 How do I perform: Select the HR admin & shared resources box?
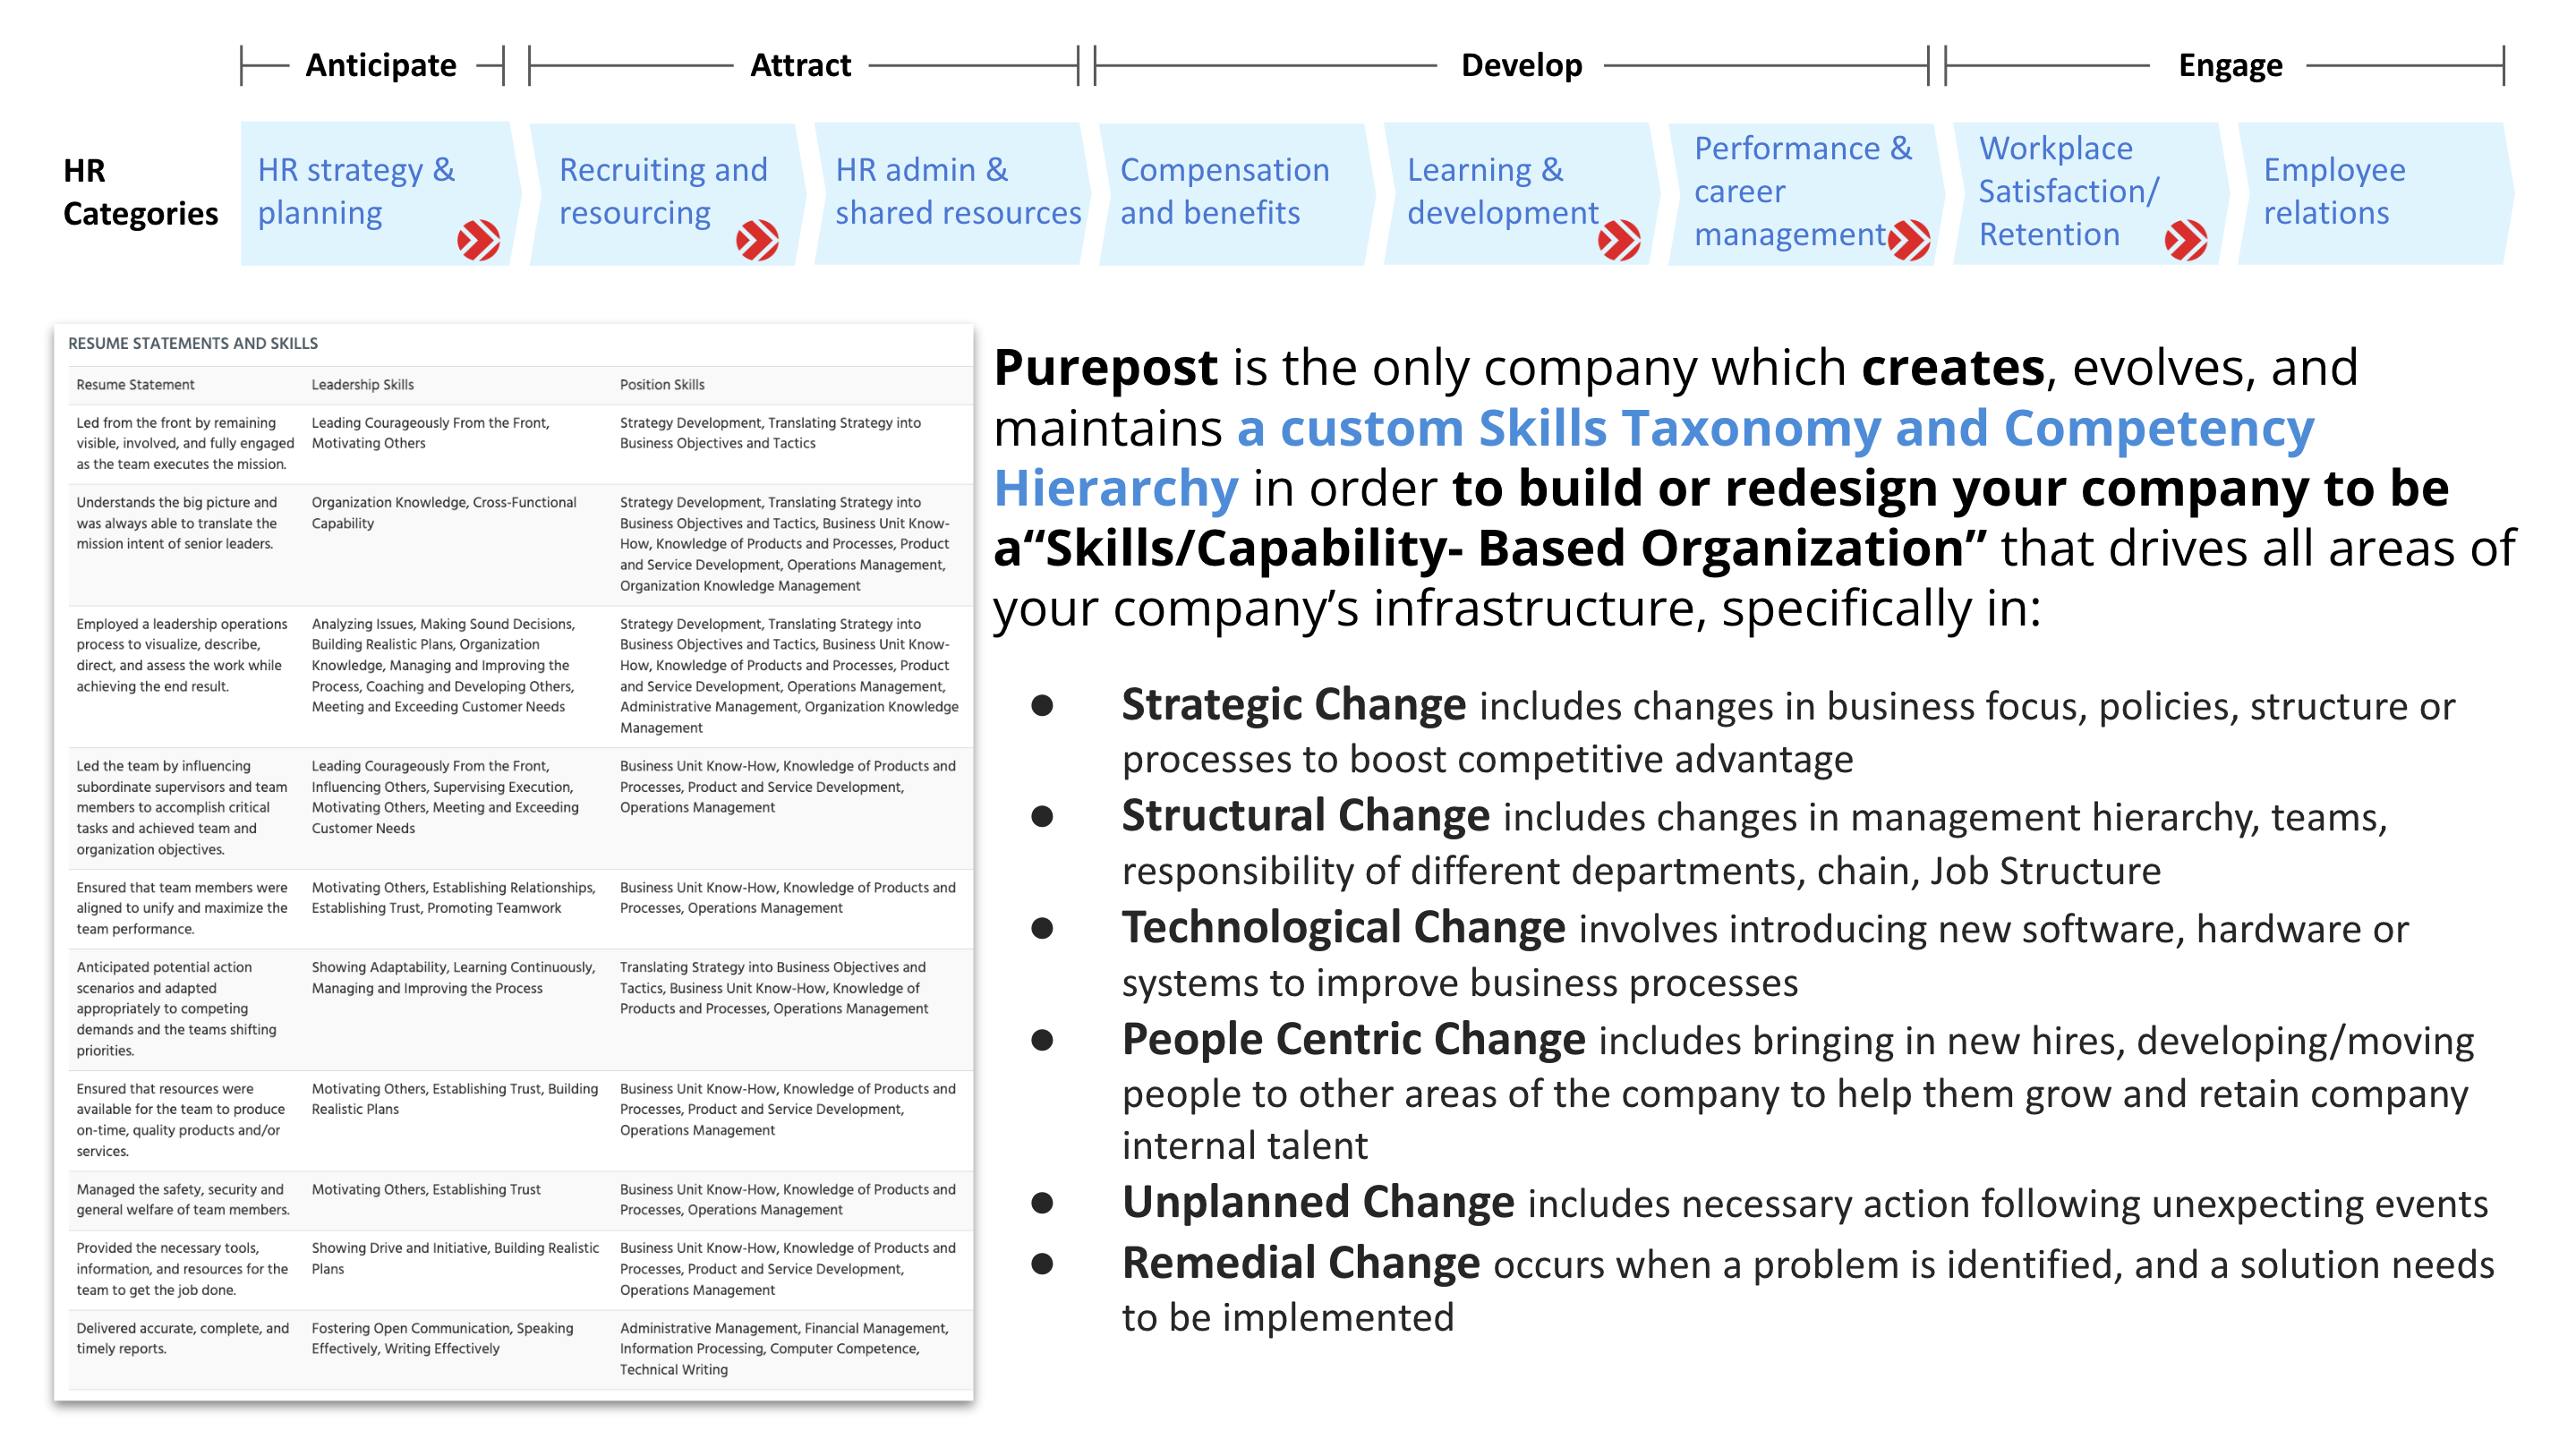point(952,193)
